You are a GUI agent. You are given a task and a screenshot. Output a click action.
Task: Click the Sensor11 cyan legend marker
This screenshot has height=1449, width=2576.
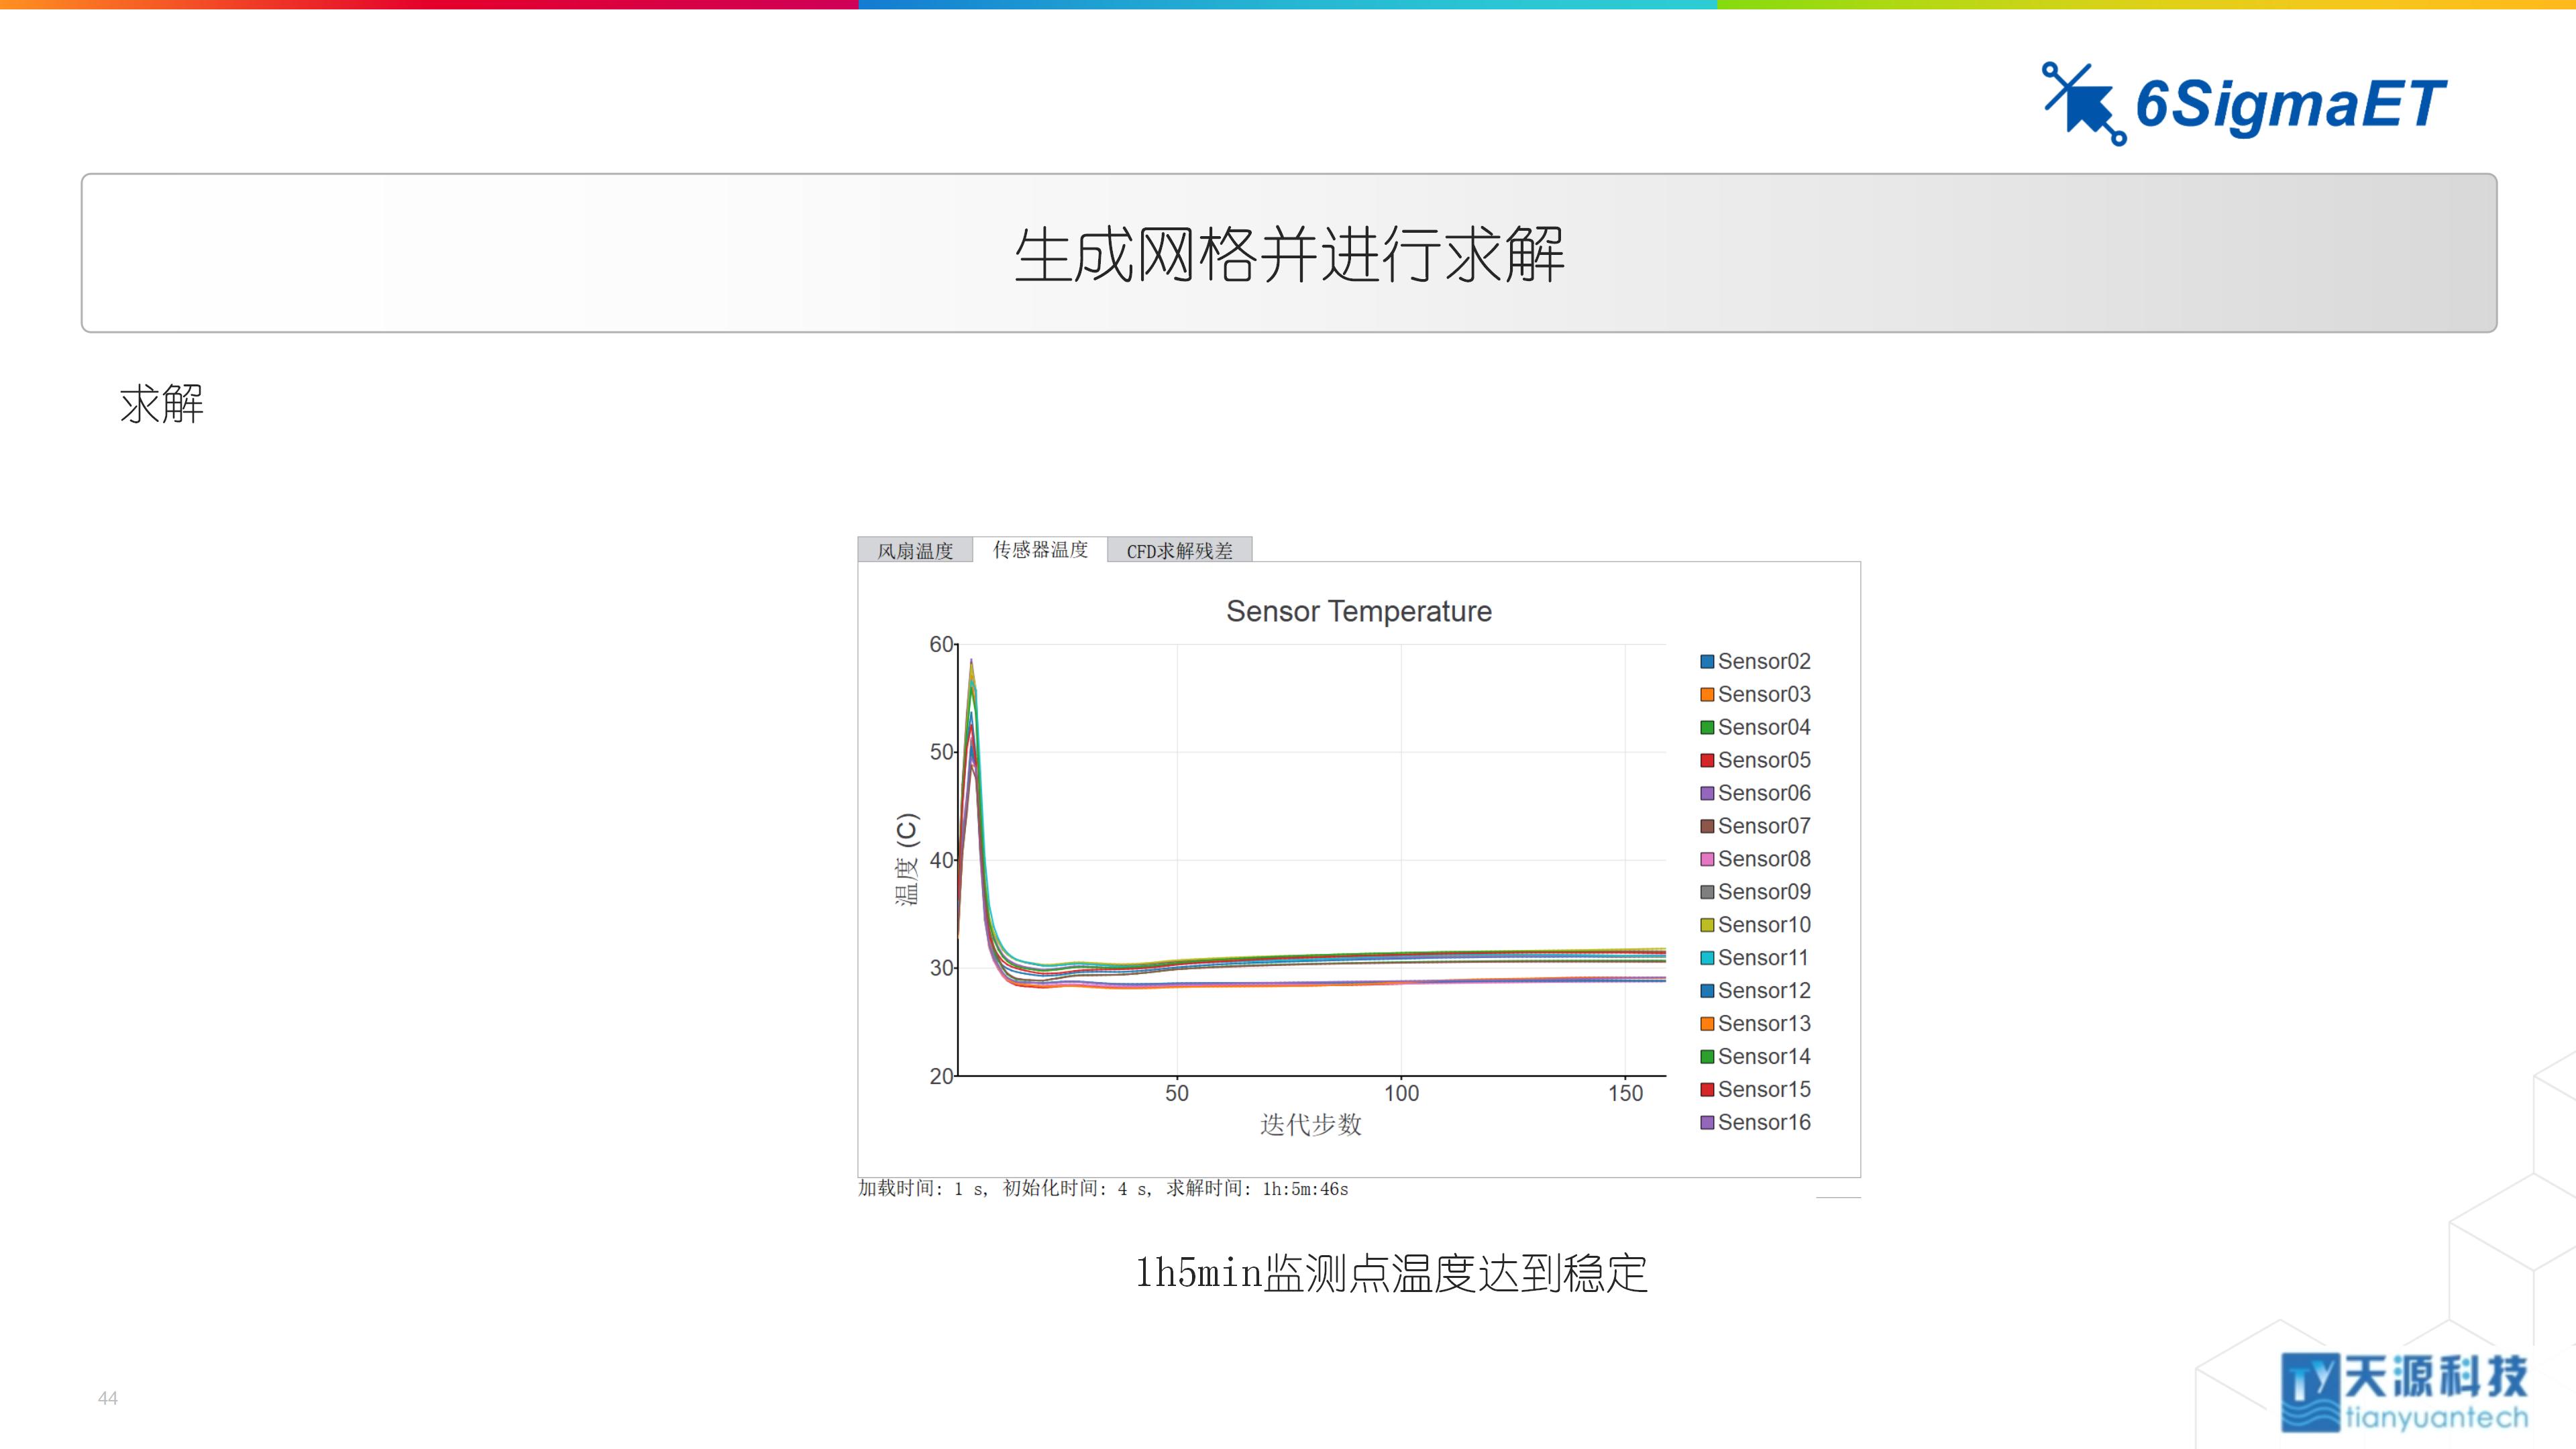point(1707,957)
